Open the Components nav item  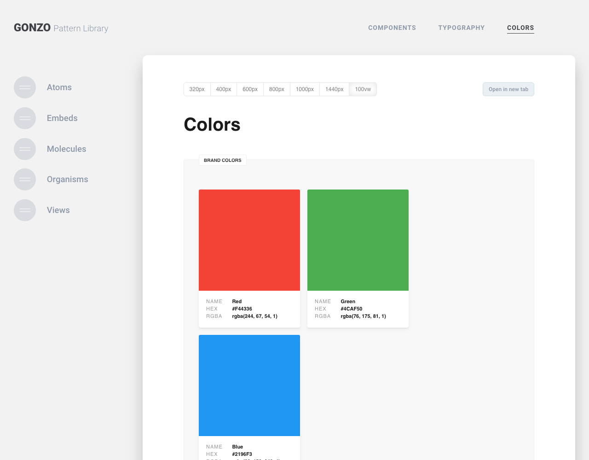392,28
